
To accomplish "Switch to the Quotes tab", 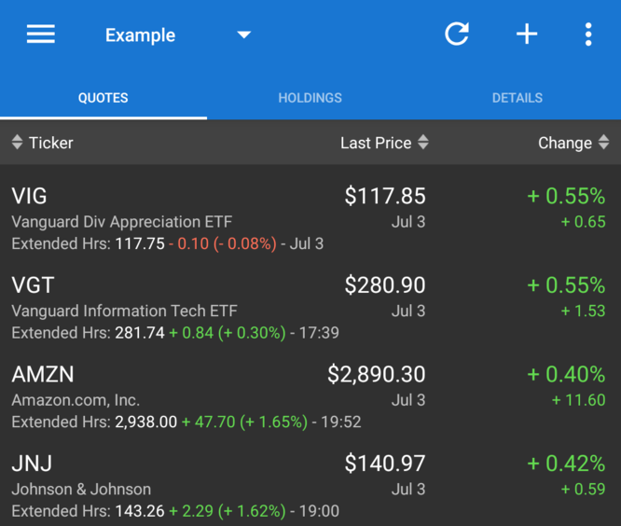I will pos(103,98).
